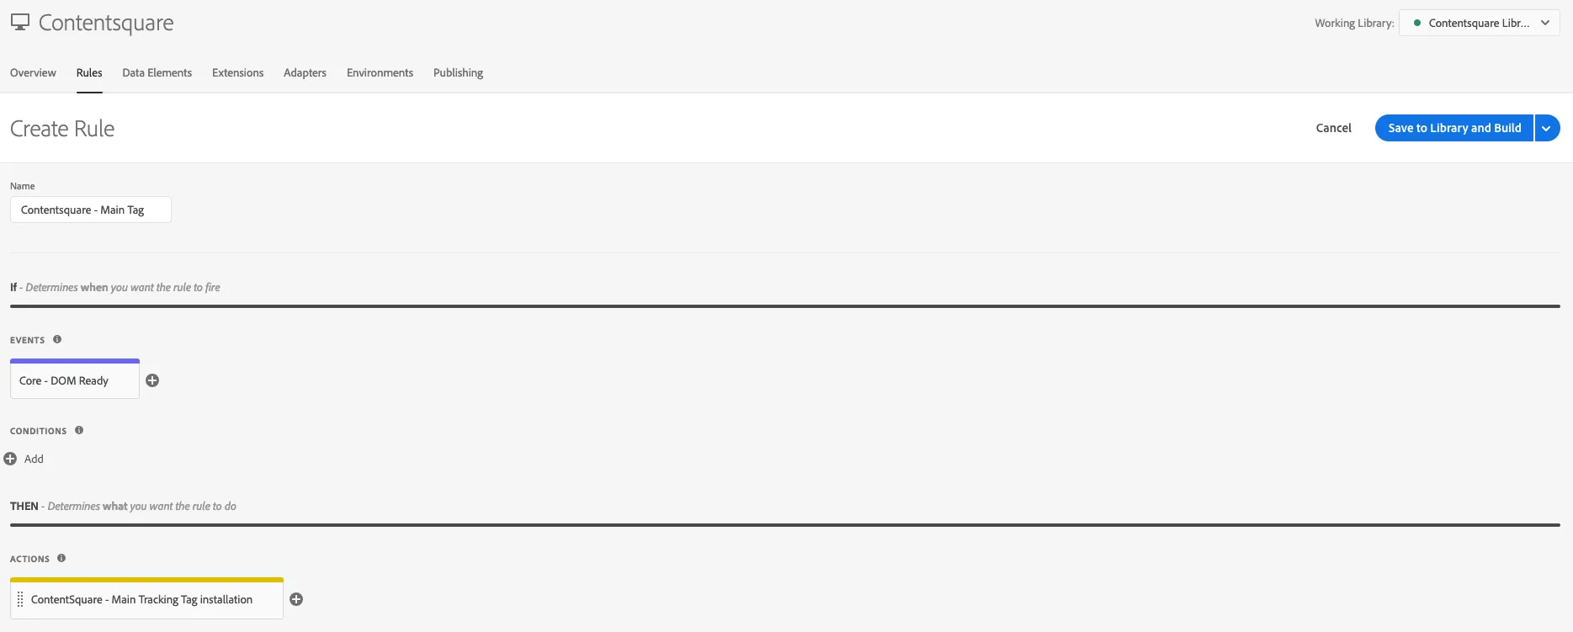1573x632 pixels.
Task: Click the rule Name input field
Action: point(91,210)
